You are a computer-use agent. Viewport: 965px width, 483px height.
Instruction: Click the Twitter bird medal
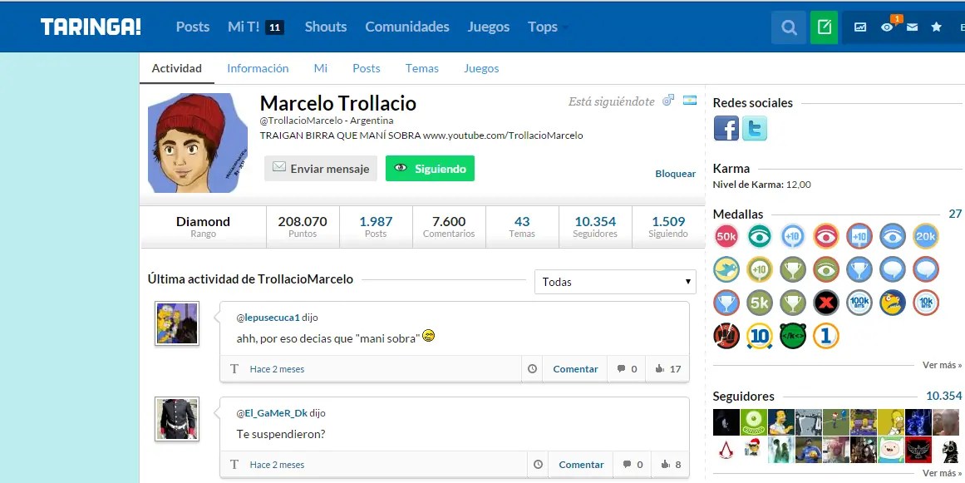[726, 269]
